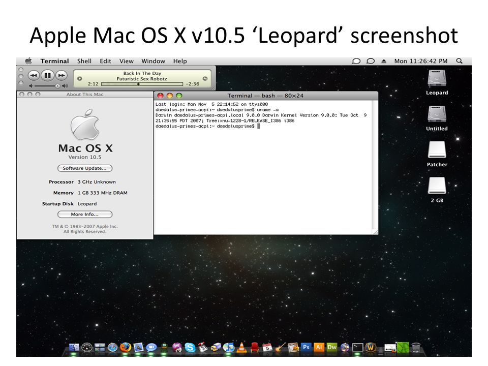Open iTunes from the Dock
488x366 pixels.
(229, 347)
